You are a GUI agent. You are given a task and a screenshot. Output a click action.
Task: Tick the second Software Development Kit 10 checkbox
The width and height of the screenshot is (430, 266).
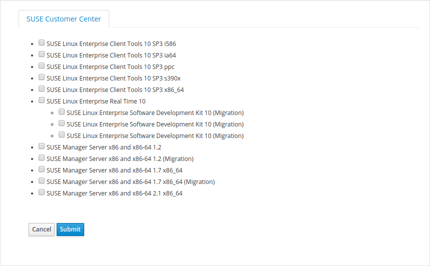coord(62,123)
